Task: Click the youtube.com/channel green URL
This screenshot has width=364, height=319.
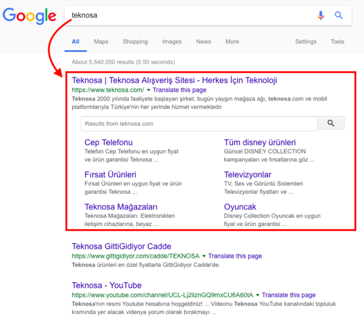Action: click(x=163, y=295)
